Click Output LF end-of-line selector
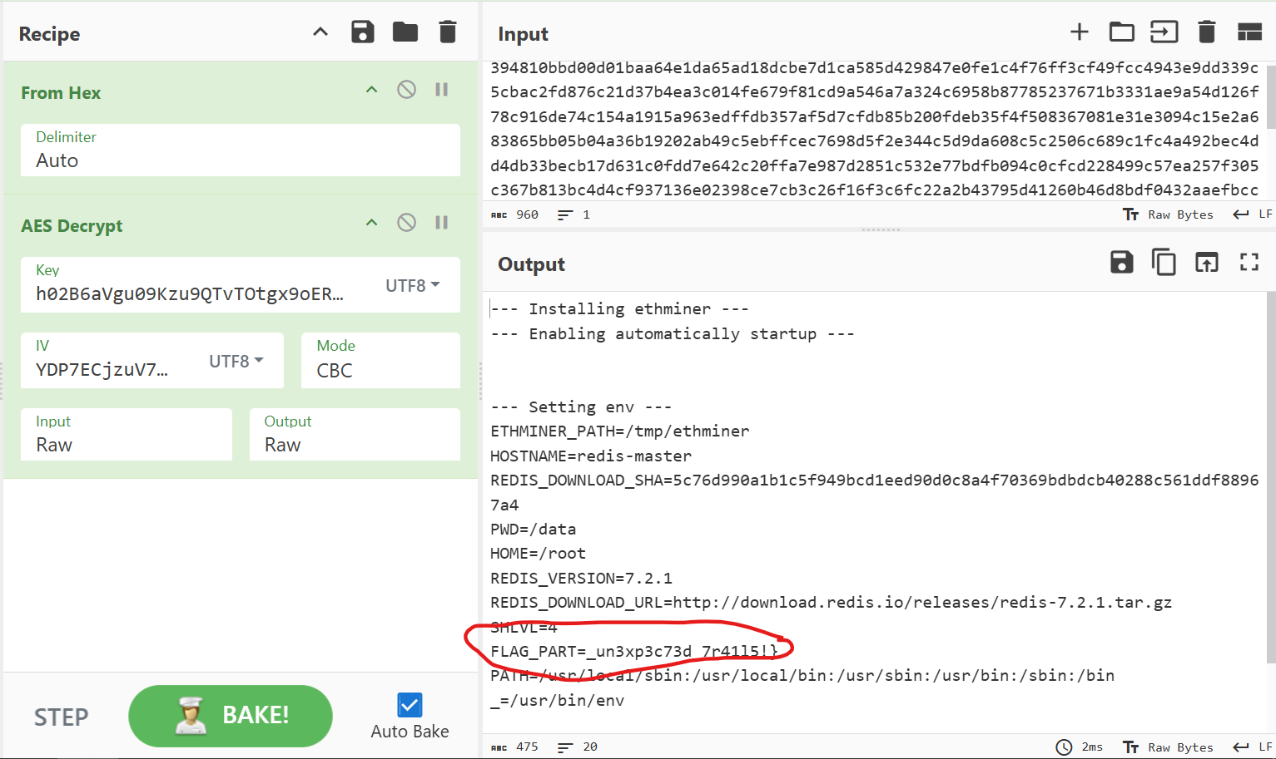This screenshot has height=759, width=1276. point(1253,747)
